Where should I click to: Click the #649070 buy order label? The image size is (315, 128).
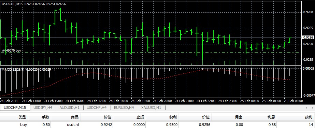point(12,51)
